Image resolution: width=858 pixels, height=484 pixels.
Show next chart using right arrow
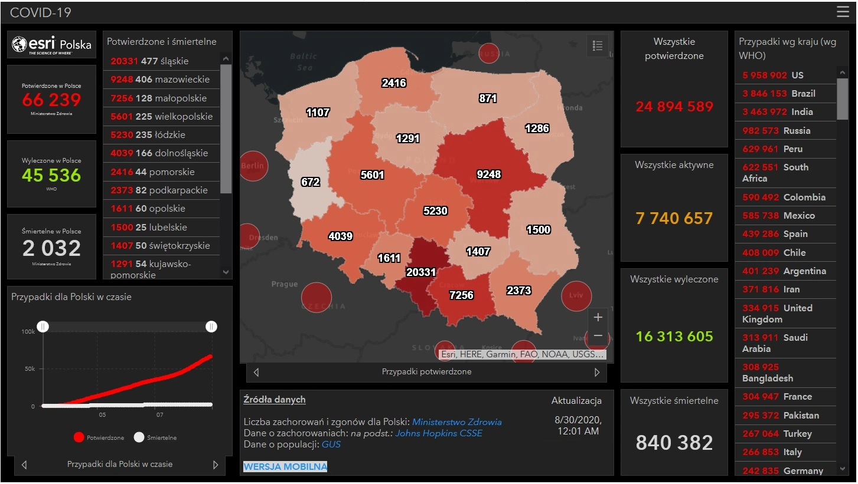click(x=216, y=465)
